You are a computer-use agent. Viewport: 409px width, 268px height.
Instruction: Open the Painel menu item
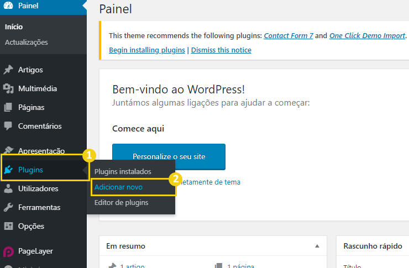point(43,6)
